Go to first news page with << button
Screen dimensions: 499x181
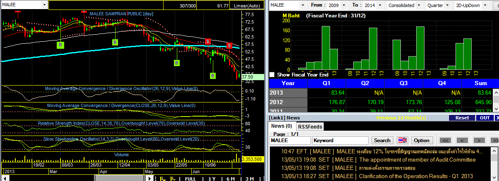[445, 141]
